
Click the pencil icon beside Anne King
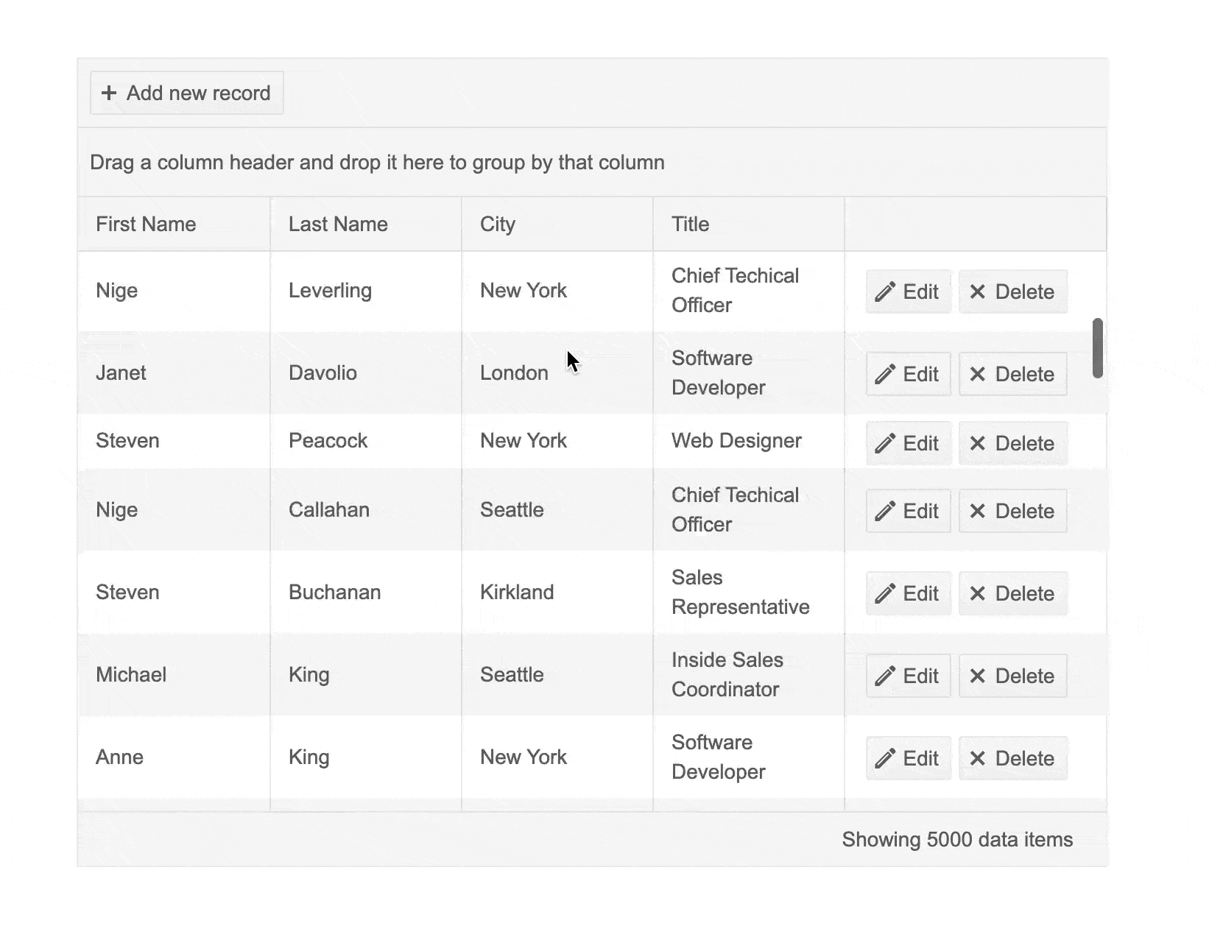(886, 758)
